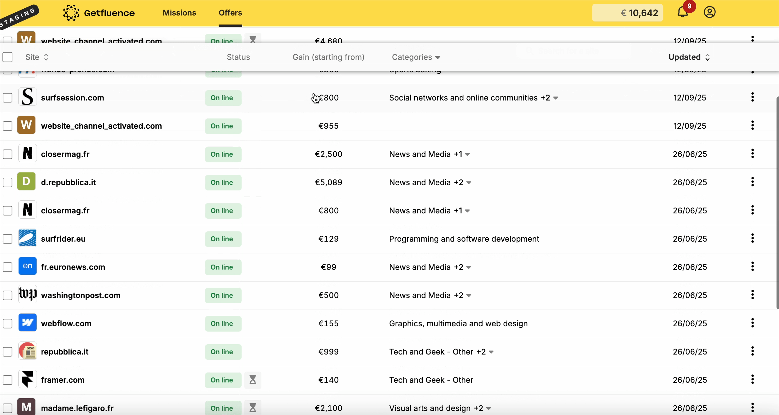The image size is (779, 415).
Task: Open the Offers tab
Action: pyautogui.click(x=230, y=13)
